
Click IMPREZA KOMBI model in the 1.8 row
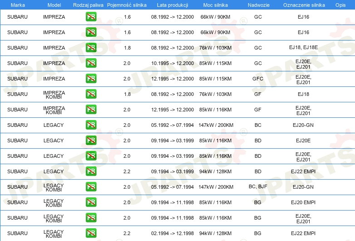54,95
